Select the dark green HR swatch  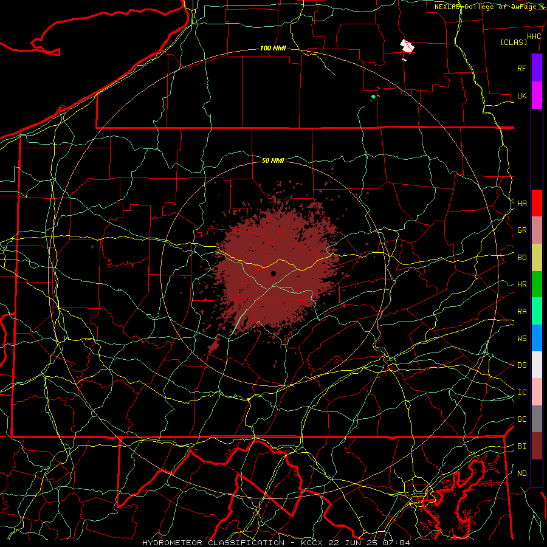pyautogui.click(x=537, y=284)
